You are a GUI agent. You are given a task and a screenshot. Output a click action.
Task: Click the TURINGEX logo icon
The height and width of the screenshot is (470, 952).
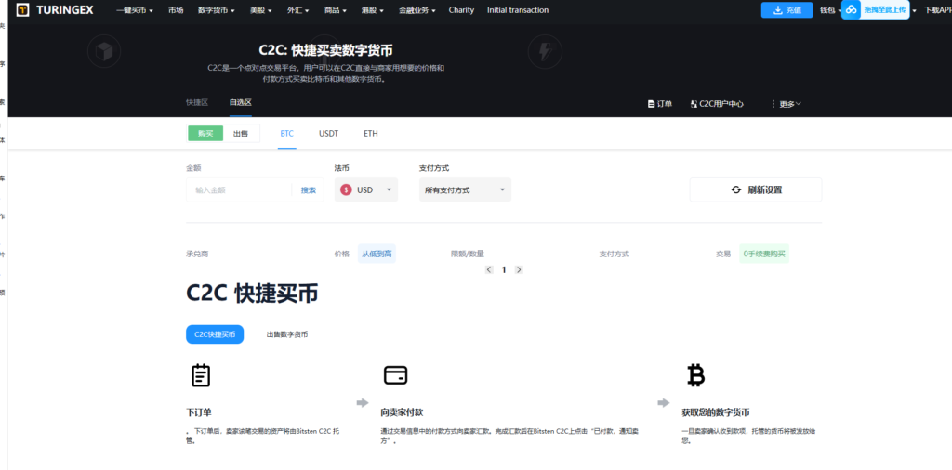point(23,9)
